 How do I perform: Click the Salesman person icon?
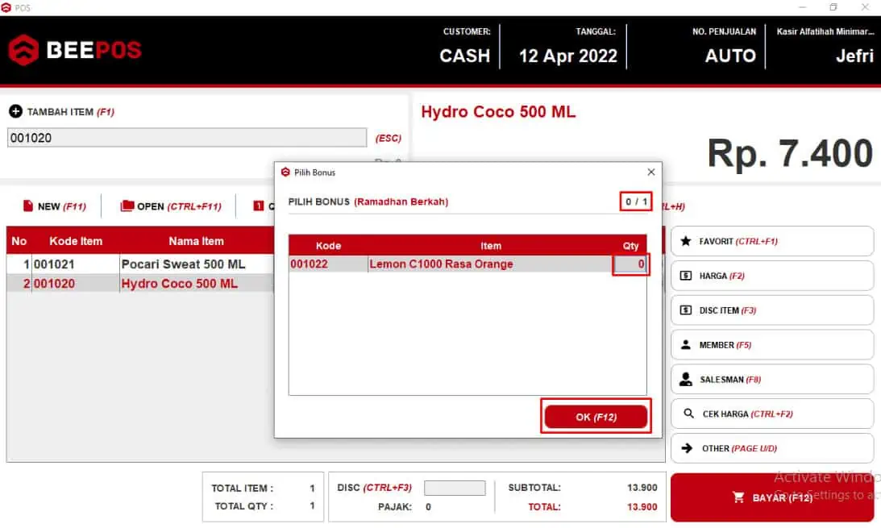[686, 379]
